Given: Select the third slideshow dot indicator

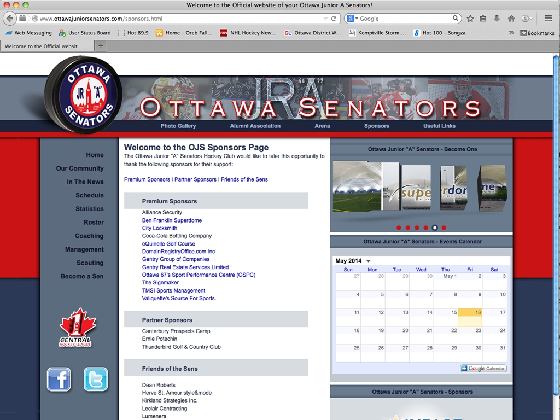Looking at the screenshot, I should 417,227.
